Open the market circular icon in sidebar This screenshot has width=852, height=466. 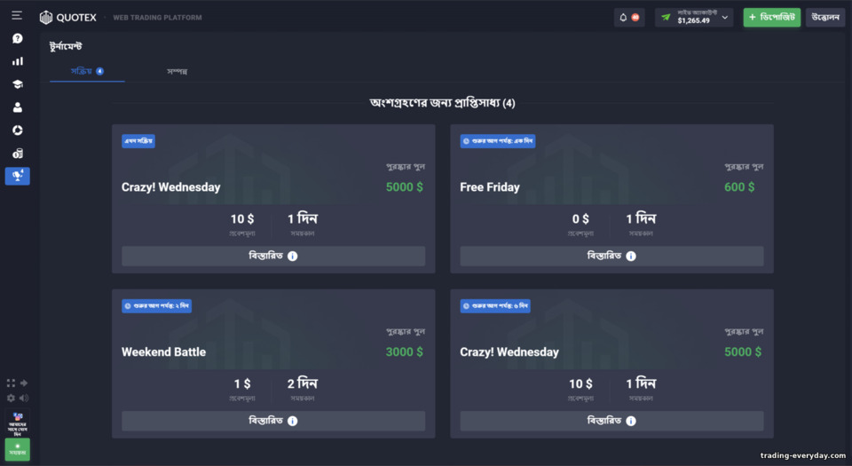click(x=18, y=130)
